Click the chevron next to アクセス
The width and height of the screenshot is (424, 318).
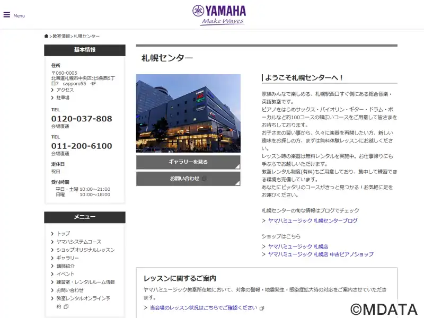52,90
